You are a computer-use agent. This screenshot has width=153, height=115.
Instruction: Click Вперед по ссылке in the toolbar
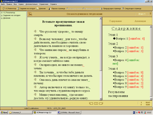(91, 9)
